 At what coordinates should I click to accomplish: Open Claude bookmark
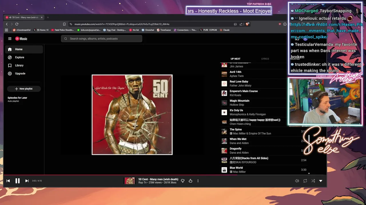click(224, 30)
